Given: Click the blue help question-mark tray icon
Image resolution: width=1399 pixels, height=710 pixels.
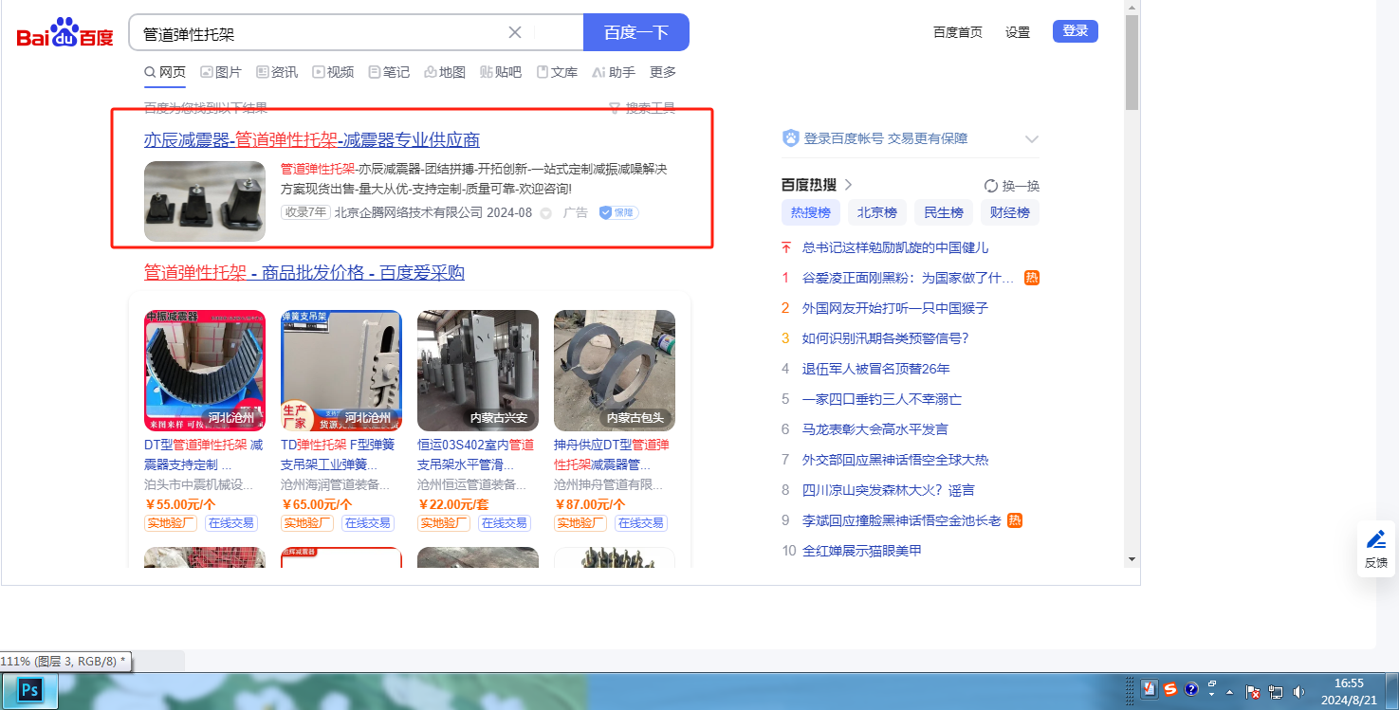Looking at the screenshot, I should (1191, 689).
